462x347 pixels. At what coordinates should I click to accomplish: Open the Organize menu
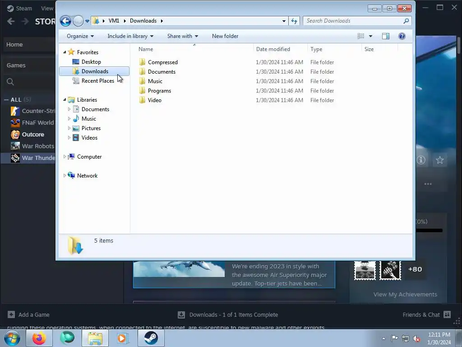80,36
